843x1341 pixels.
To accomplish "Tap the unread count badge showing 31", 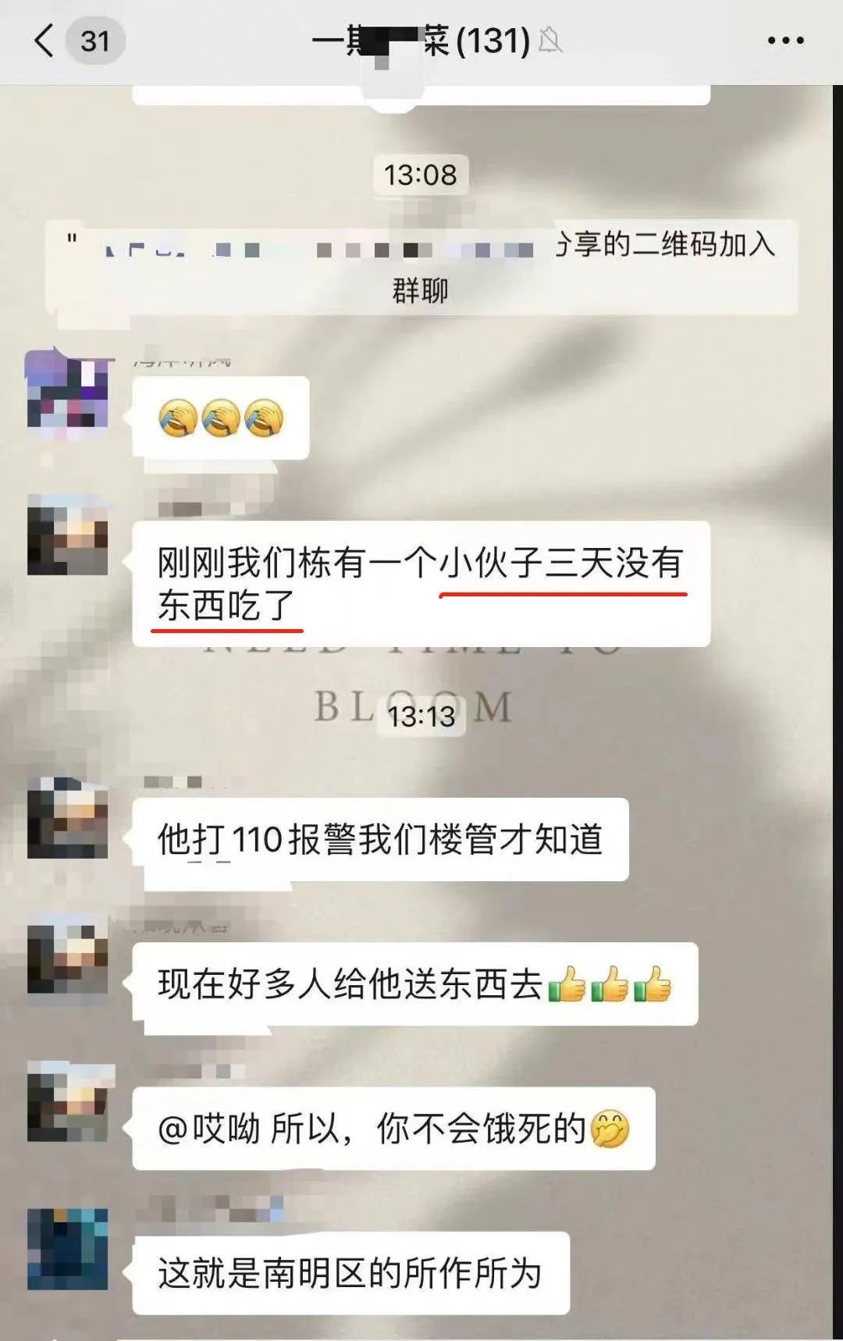I will pos(94,41).
